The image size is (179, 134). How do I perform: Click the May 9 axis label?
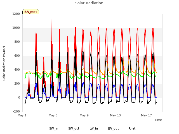coord(84,115)
